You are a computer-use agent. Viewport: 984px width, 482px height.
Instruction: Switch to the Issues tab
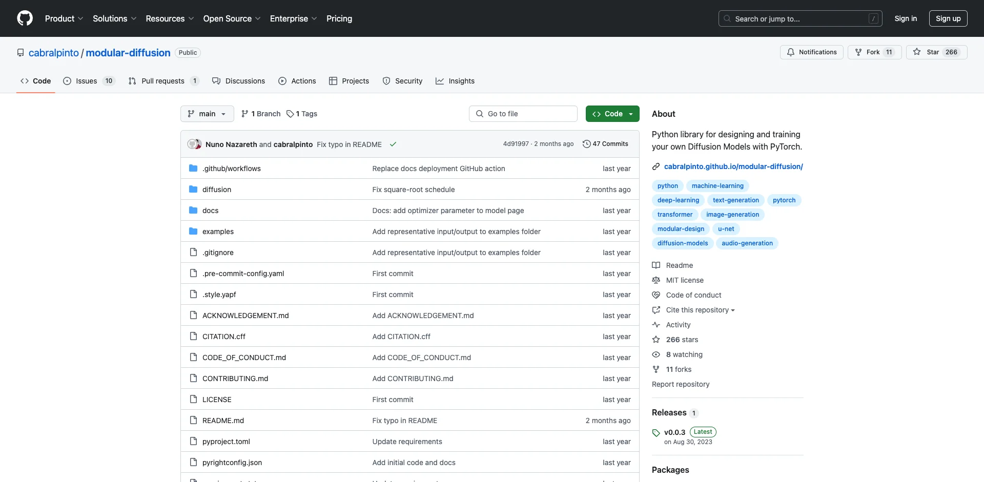pyautogui.click(x=89, y=81)
